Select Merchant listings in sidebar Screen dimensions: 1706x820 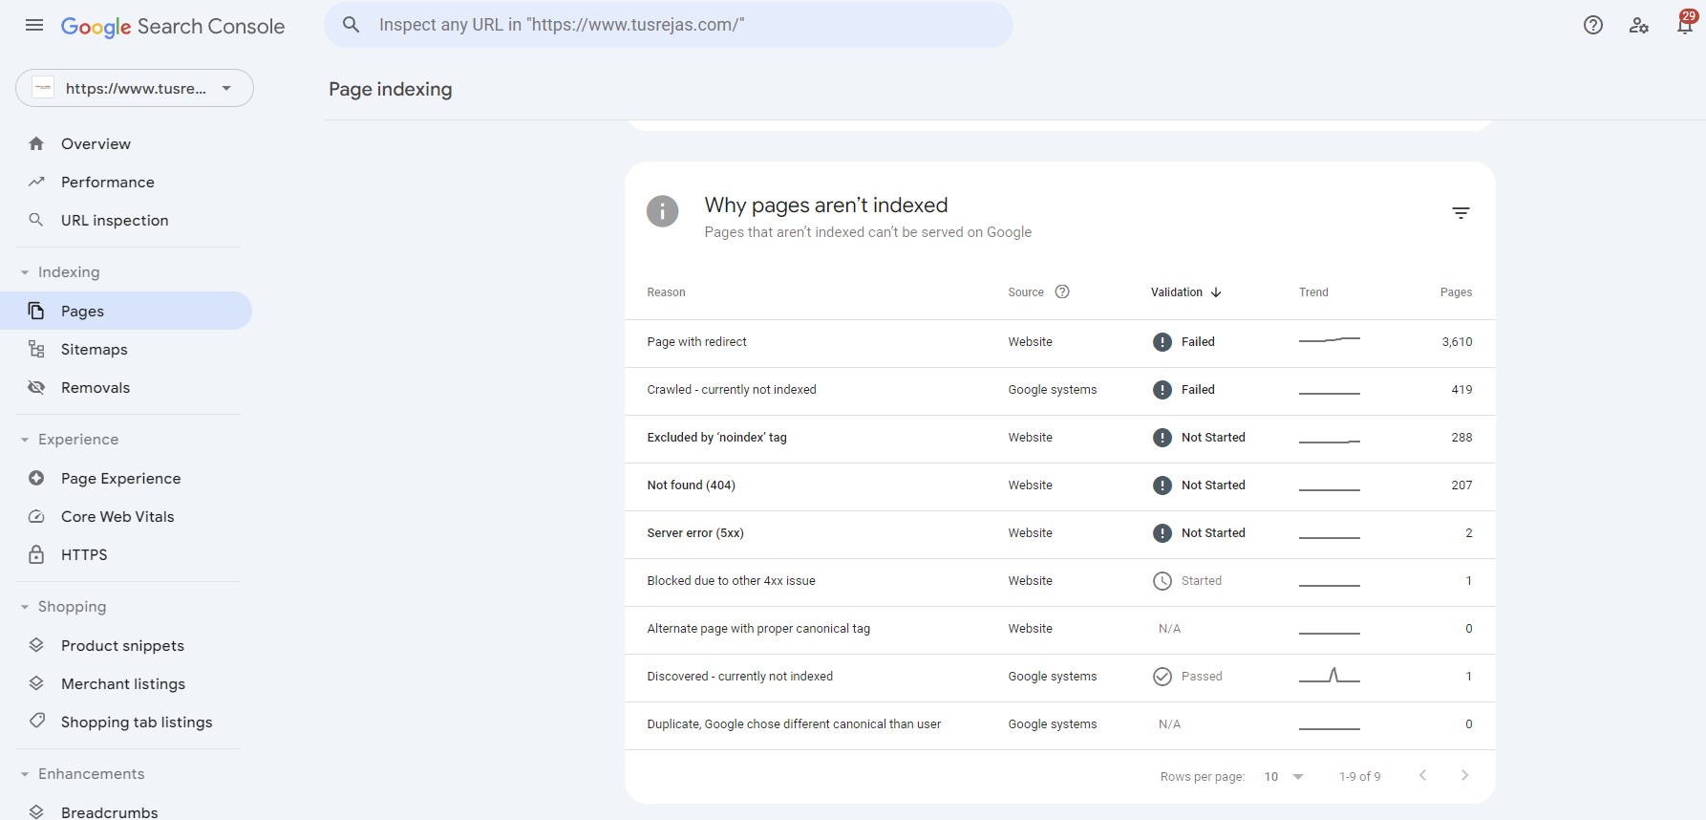coord(122,684)
